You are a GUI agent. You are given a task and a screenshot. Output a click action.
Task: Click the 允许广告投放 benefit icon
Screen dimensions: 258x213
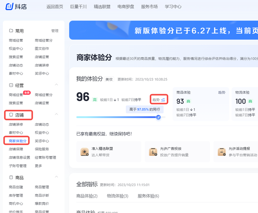coord(153,152)
